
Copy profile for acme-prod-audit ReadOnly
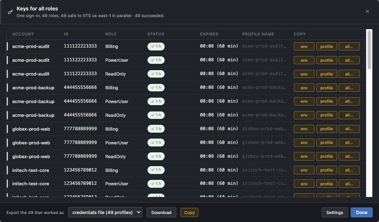[326, 74]
